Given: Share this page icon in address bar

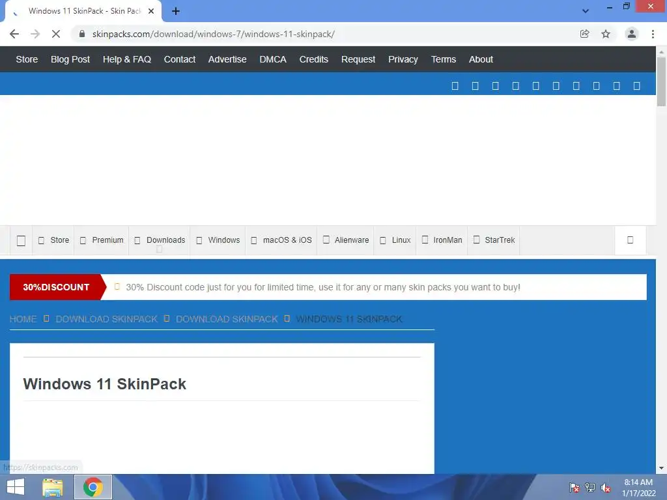Looking at the screenshot, I should point(585,34).
